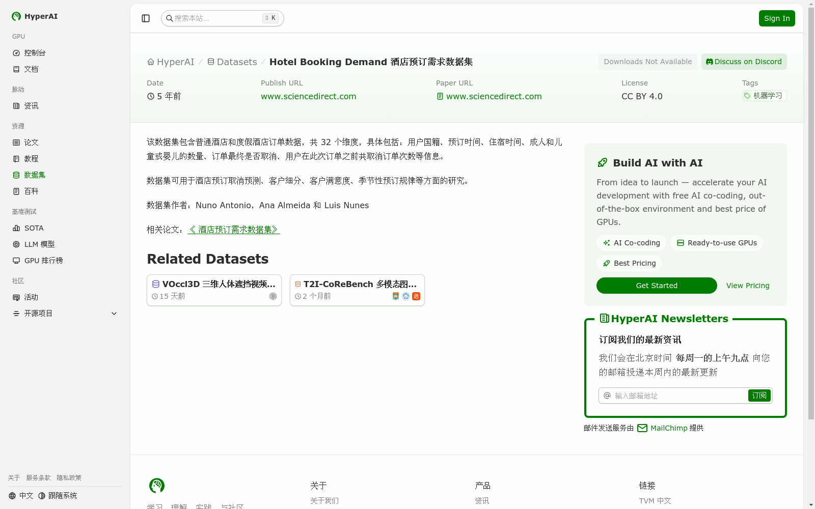Screen dimensions: 815x509
Task: Click the Get Started button
Action: click(657, 286)
